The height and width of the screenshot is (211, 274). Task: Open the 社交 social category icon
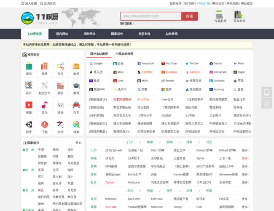[60, 66]
